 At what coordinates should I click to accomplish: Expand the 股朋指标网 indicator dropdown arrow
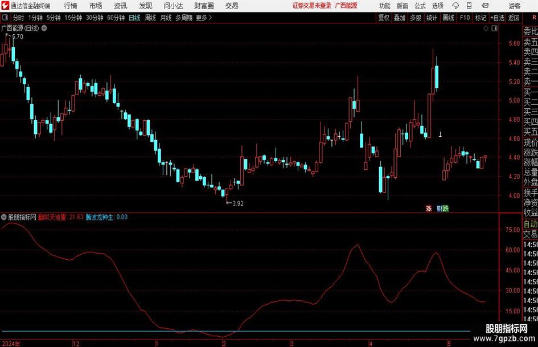click(x=4, y=217)
